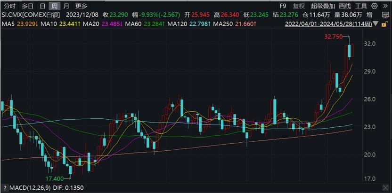Click the 26.0 price axis label
The image size is (392, 193).
(x=370, y=99)
